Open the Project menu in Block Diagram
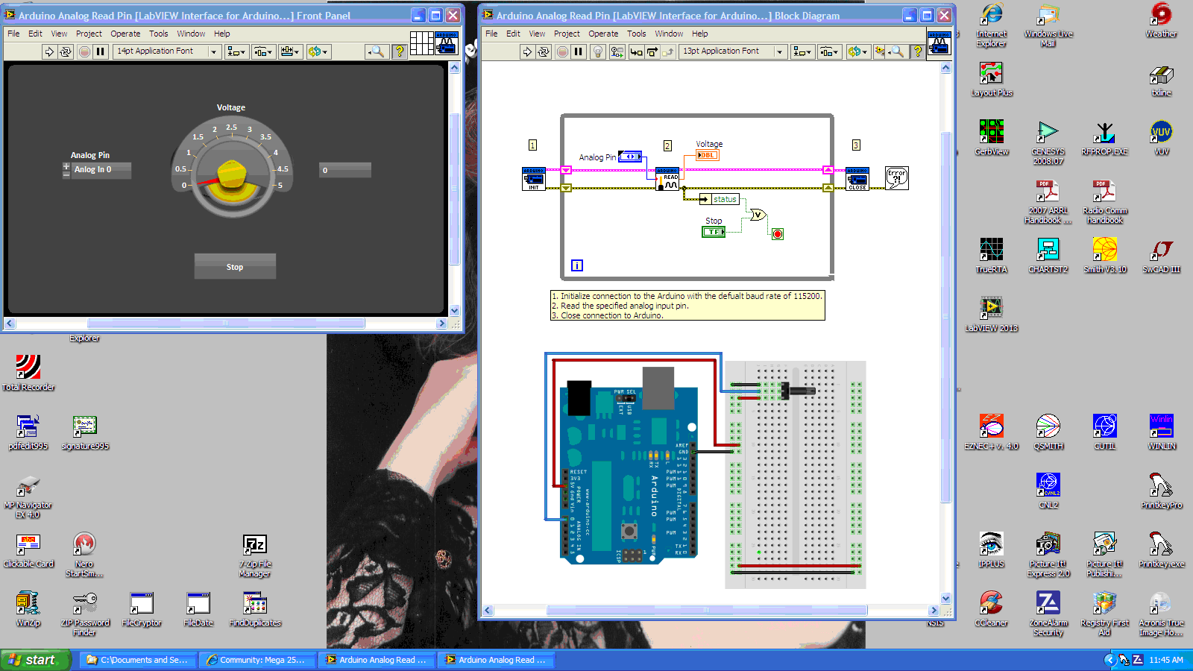 tap(567, 34)
